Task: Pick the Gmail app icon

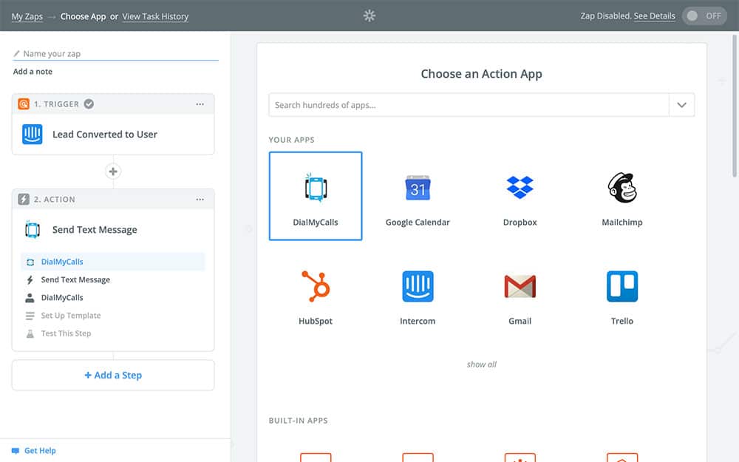Action: pyautogui.click(x=520, y=286)
